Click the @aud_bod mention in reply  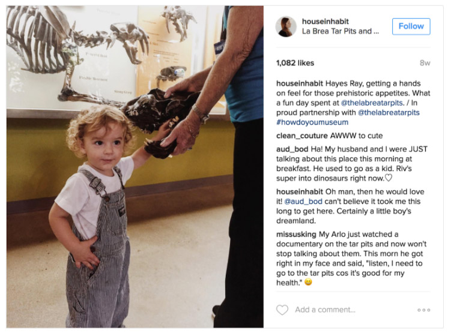[303, 202]
